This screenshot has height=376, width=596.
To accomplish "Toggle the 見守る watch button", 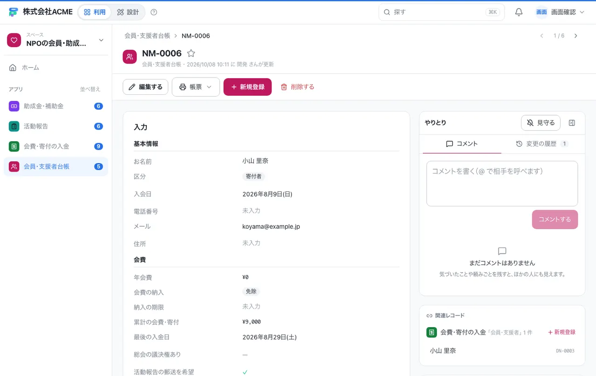I will 541,123.
